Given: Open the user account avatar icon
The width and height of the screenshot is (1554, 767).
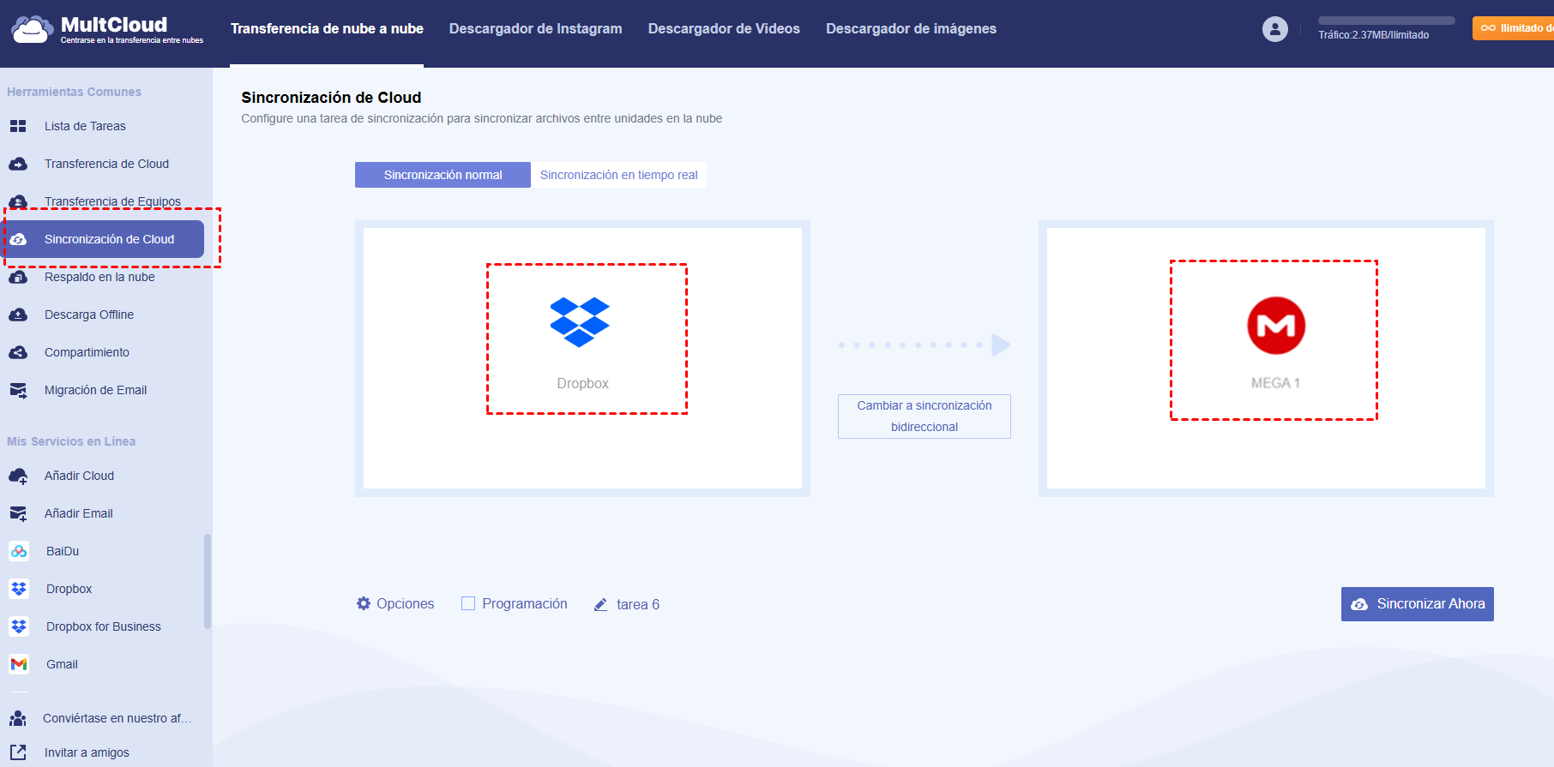Looking at the screenshot, I should tap(1275, 29).
